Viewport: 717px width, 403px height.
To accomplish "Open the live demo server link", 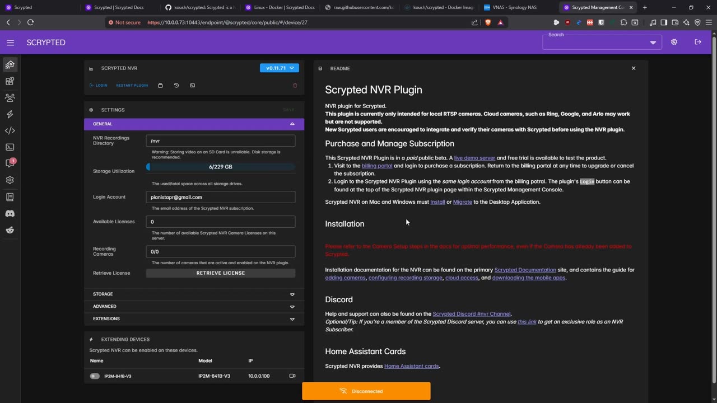I will click(474, 158).
